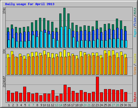The width and height of the screenshot is (138, 108).
Task: Click day label 2 on the x-axis
Action: pos(13,105)
